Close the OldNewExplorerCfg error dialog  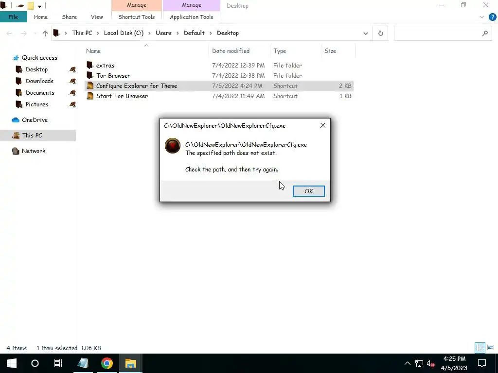tap(323, 125)
